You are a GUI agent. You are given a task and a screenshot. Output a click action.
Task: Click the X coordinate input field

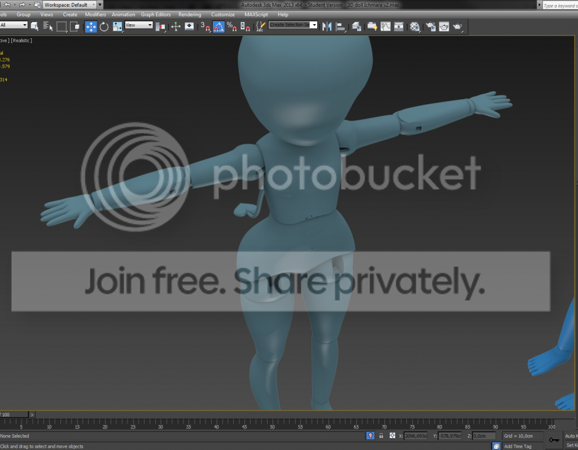click(x=415, y=436)
